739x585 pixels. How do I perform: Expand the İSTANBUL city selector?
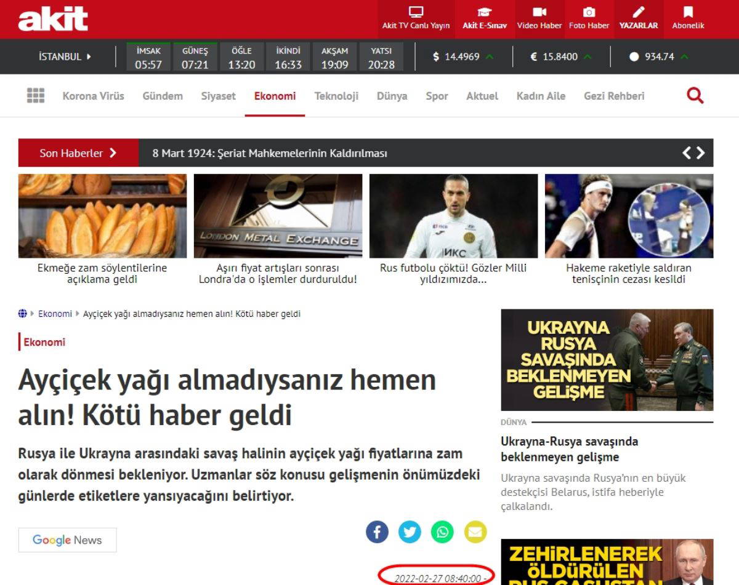[x=65, y=57]
